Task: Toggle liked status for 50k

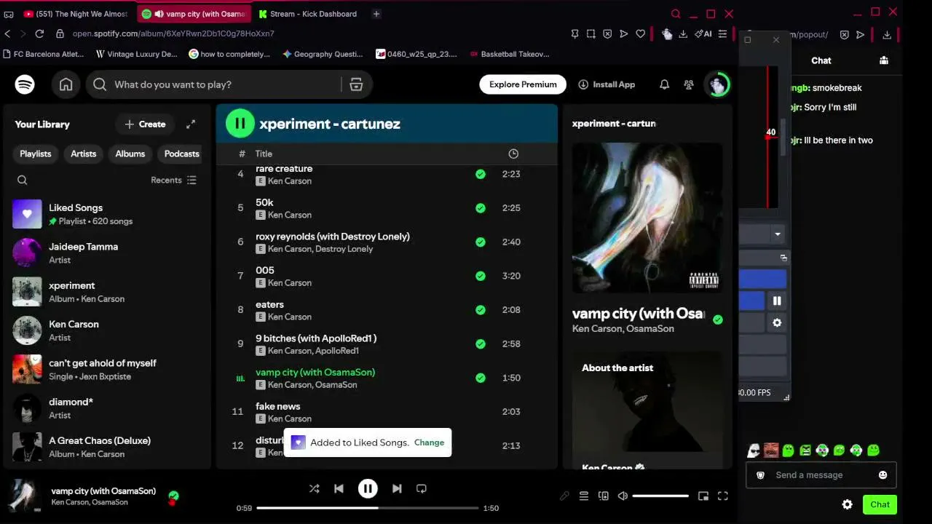Action: pyautogui.click(x=481, y=208)
